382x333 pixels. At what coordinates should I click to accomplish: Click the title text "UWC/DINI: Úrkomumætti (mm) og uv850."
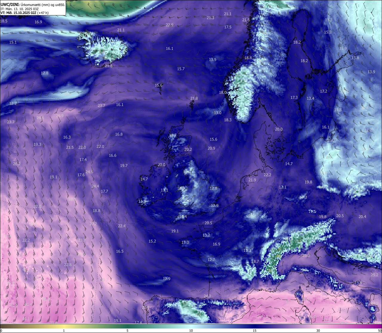[33, 4]
